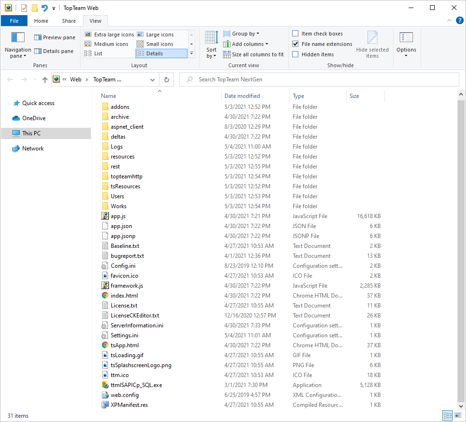Screen dimensions: 466x422
Task: Select the XPManifest.res file icon
Action: 105,405
